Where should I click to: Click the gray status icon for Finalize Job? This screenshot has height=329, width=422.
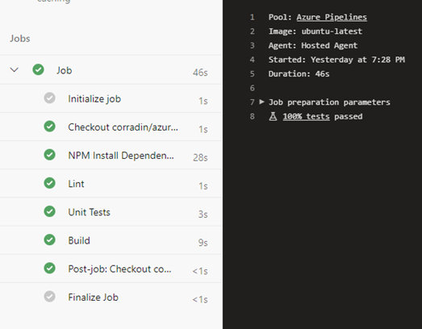(x=49, y=297)
